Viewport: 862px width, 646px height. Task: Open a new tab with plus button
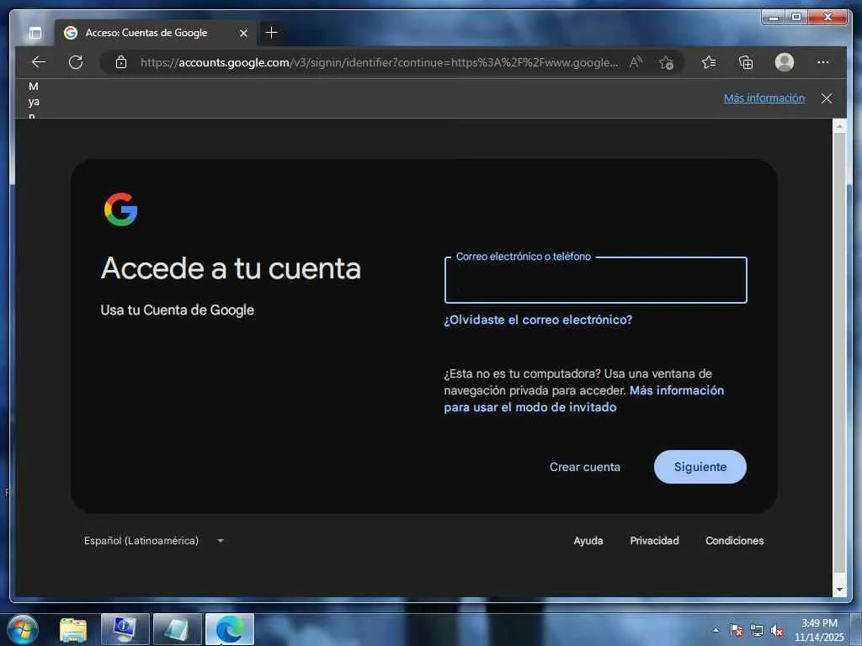click(272, 33)
